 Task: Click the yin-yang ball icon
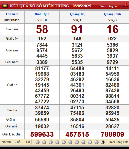(103, 142)
